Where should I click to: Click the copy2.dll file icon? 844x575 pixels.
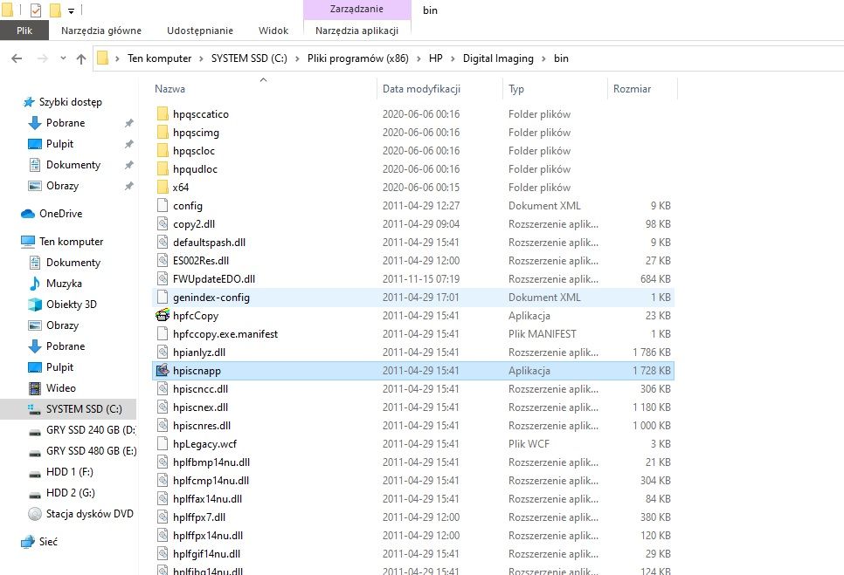click(163, 223)
